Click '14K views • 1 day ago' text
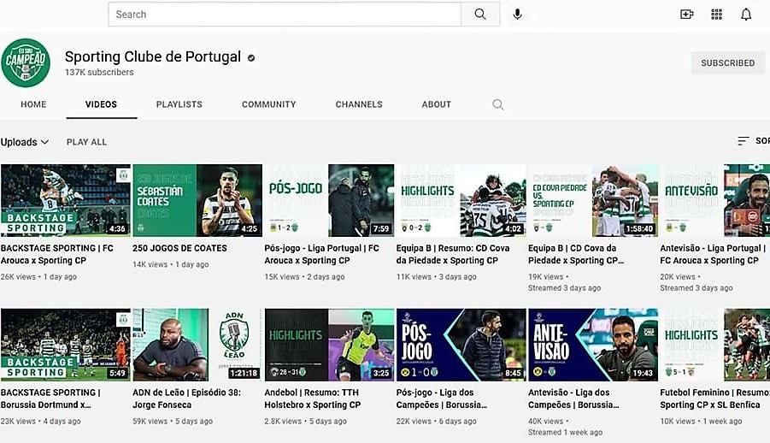The width and height of the screenshot is (770, 443). click(x=171, y=264)
